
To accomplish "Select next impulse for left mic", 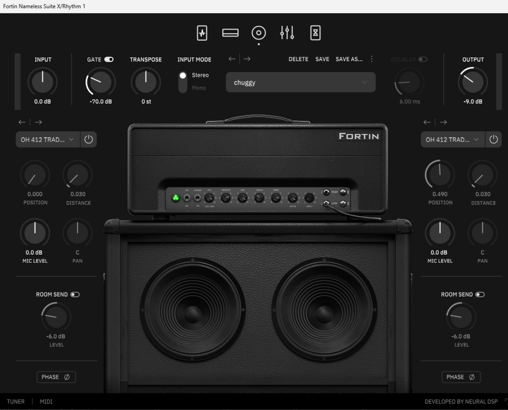I will point(38,122).
